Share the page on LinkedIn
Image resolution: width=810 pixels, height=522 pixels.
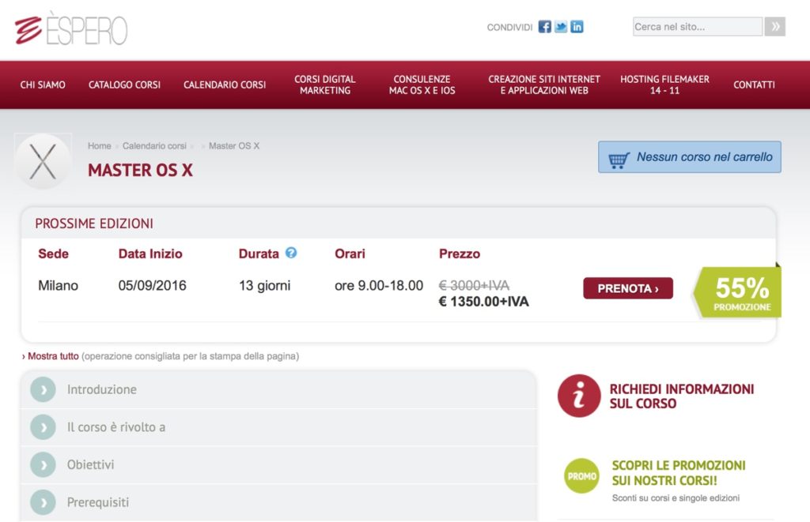click(x=577, y=27)
